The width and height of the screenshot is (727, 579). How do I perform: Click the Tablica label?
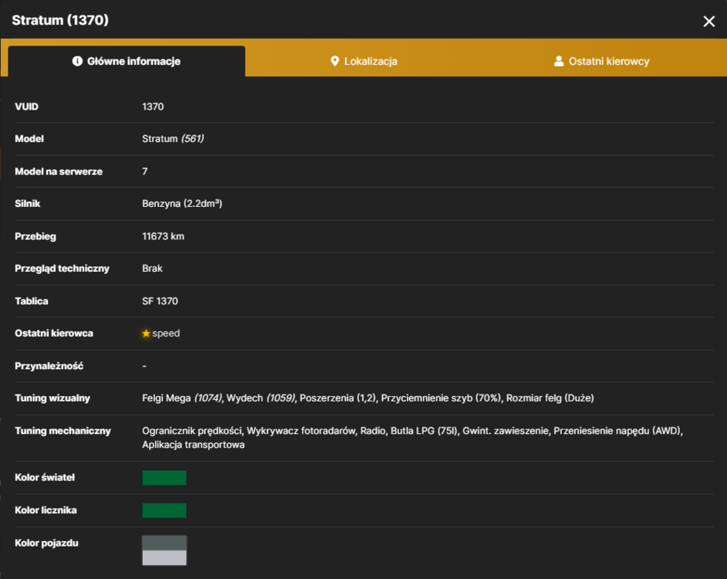click(32, 301)
